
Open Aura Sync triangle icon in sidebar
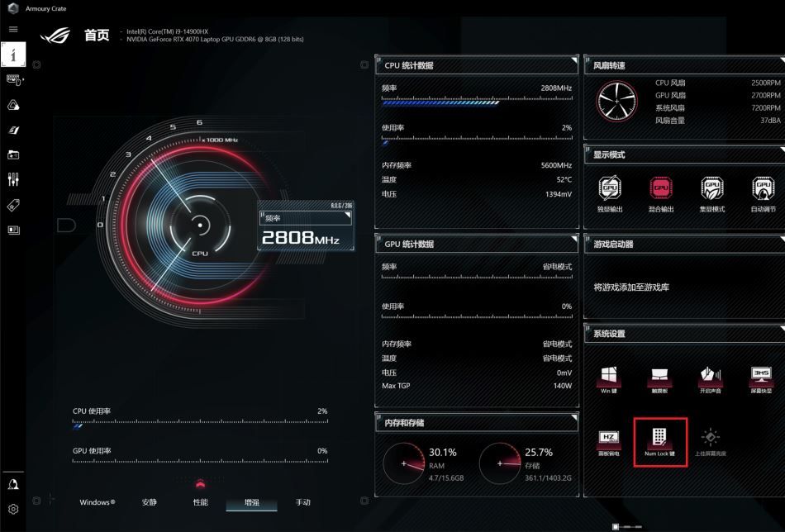pos(13,105)
